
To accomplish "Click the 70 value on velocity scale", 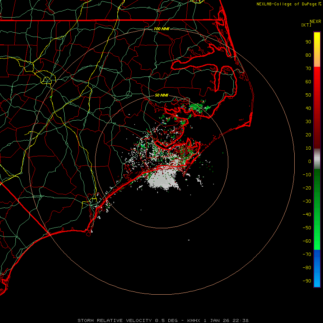I will [x=308, y=69].
